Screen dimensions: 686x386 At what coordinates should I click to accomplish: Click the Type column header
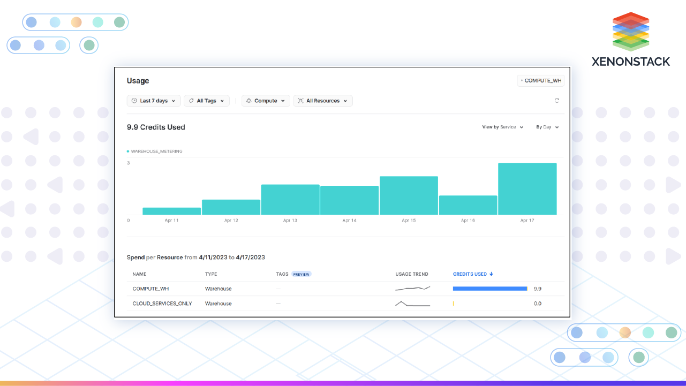pyautogui.click(x=211, y=274)
